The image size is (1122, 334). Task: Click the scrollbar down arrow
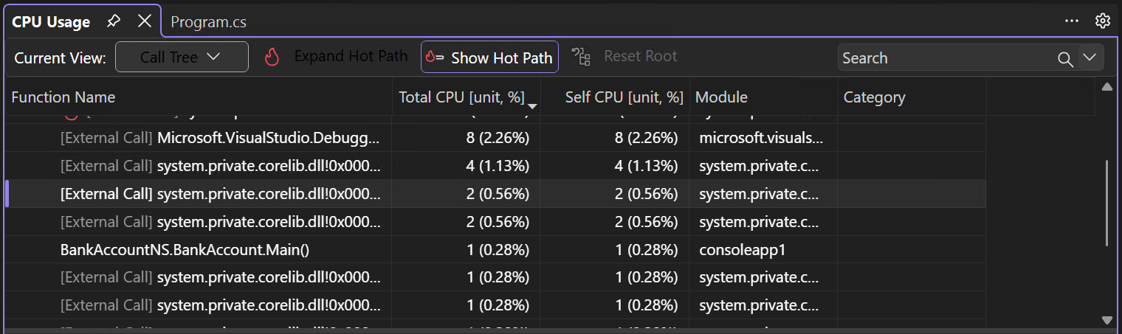(1106, 320)
